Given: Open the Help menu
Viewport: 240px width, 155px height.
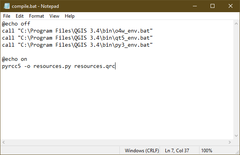Looking at the screenshot, I should (70, 16).
